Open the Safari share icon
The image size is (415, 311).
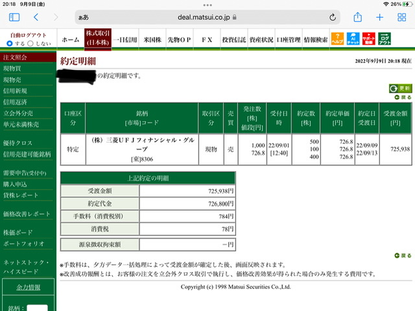tap(357, 17)
